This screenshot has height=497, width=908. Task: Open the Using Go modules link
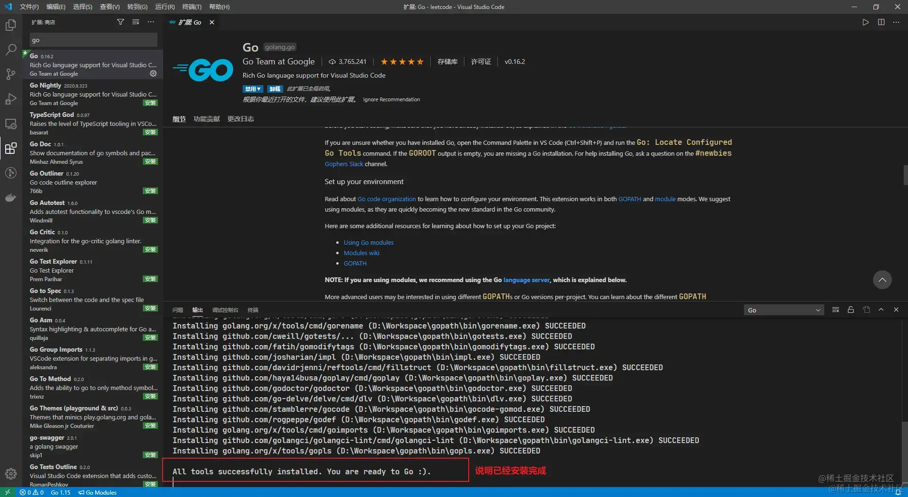point(368,242)
